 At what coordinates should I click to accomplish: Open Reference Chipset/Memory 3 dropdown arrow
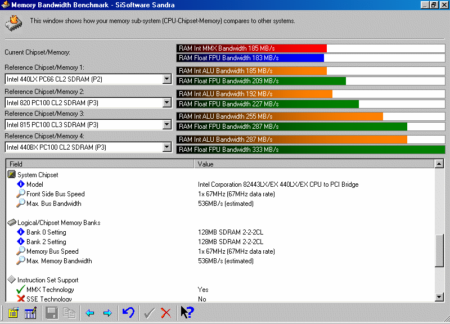tap(166, 124)
